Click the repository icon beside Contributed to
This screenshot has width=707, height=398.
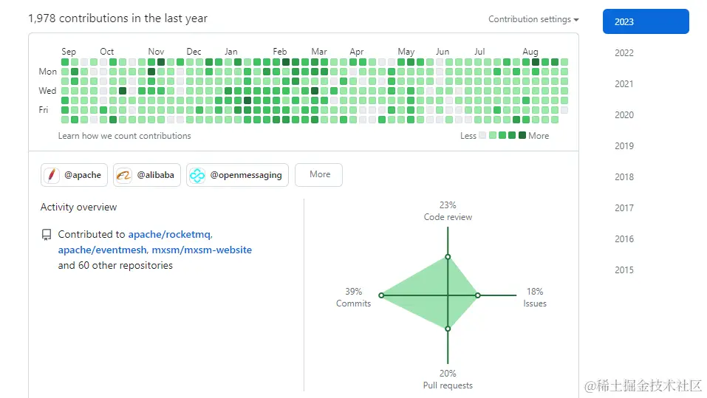tap(47, 235)
